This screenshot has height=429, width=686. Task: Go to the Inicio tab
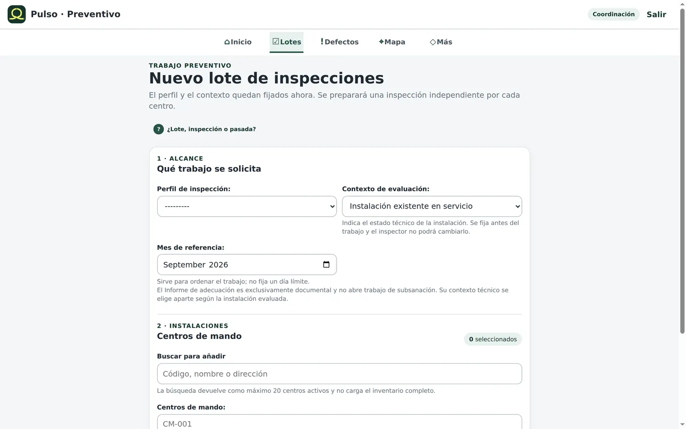pos(238,42)
